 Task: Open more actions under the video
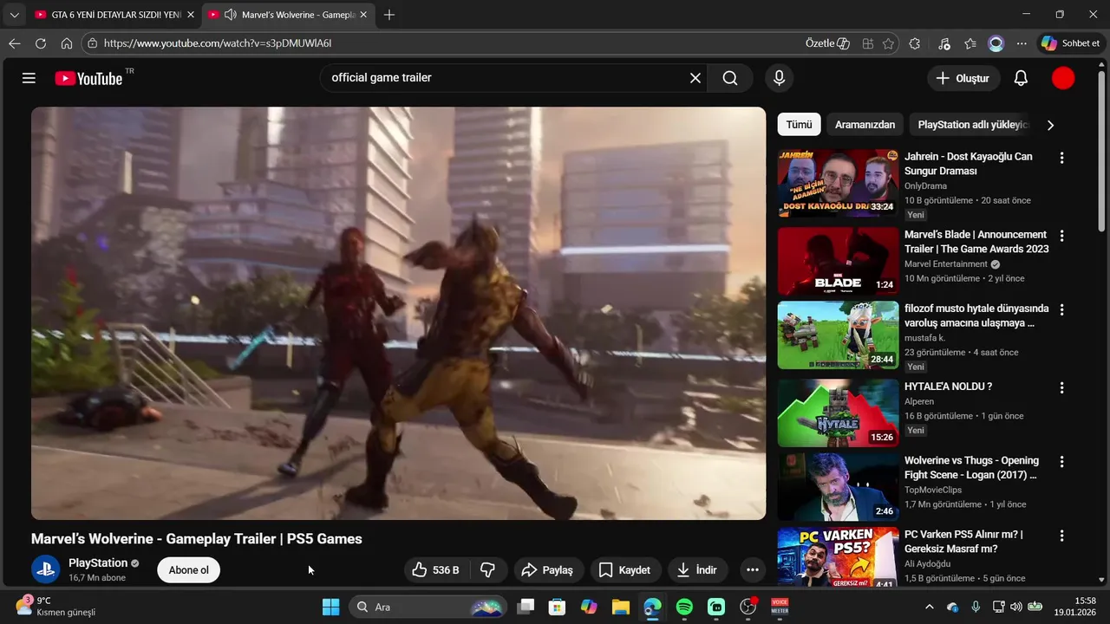coord(752,569)
